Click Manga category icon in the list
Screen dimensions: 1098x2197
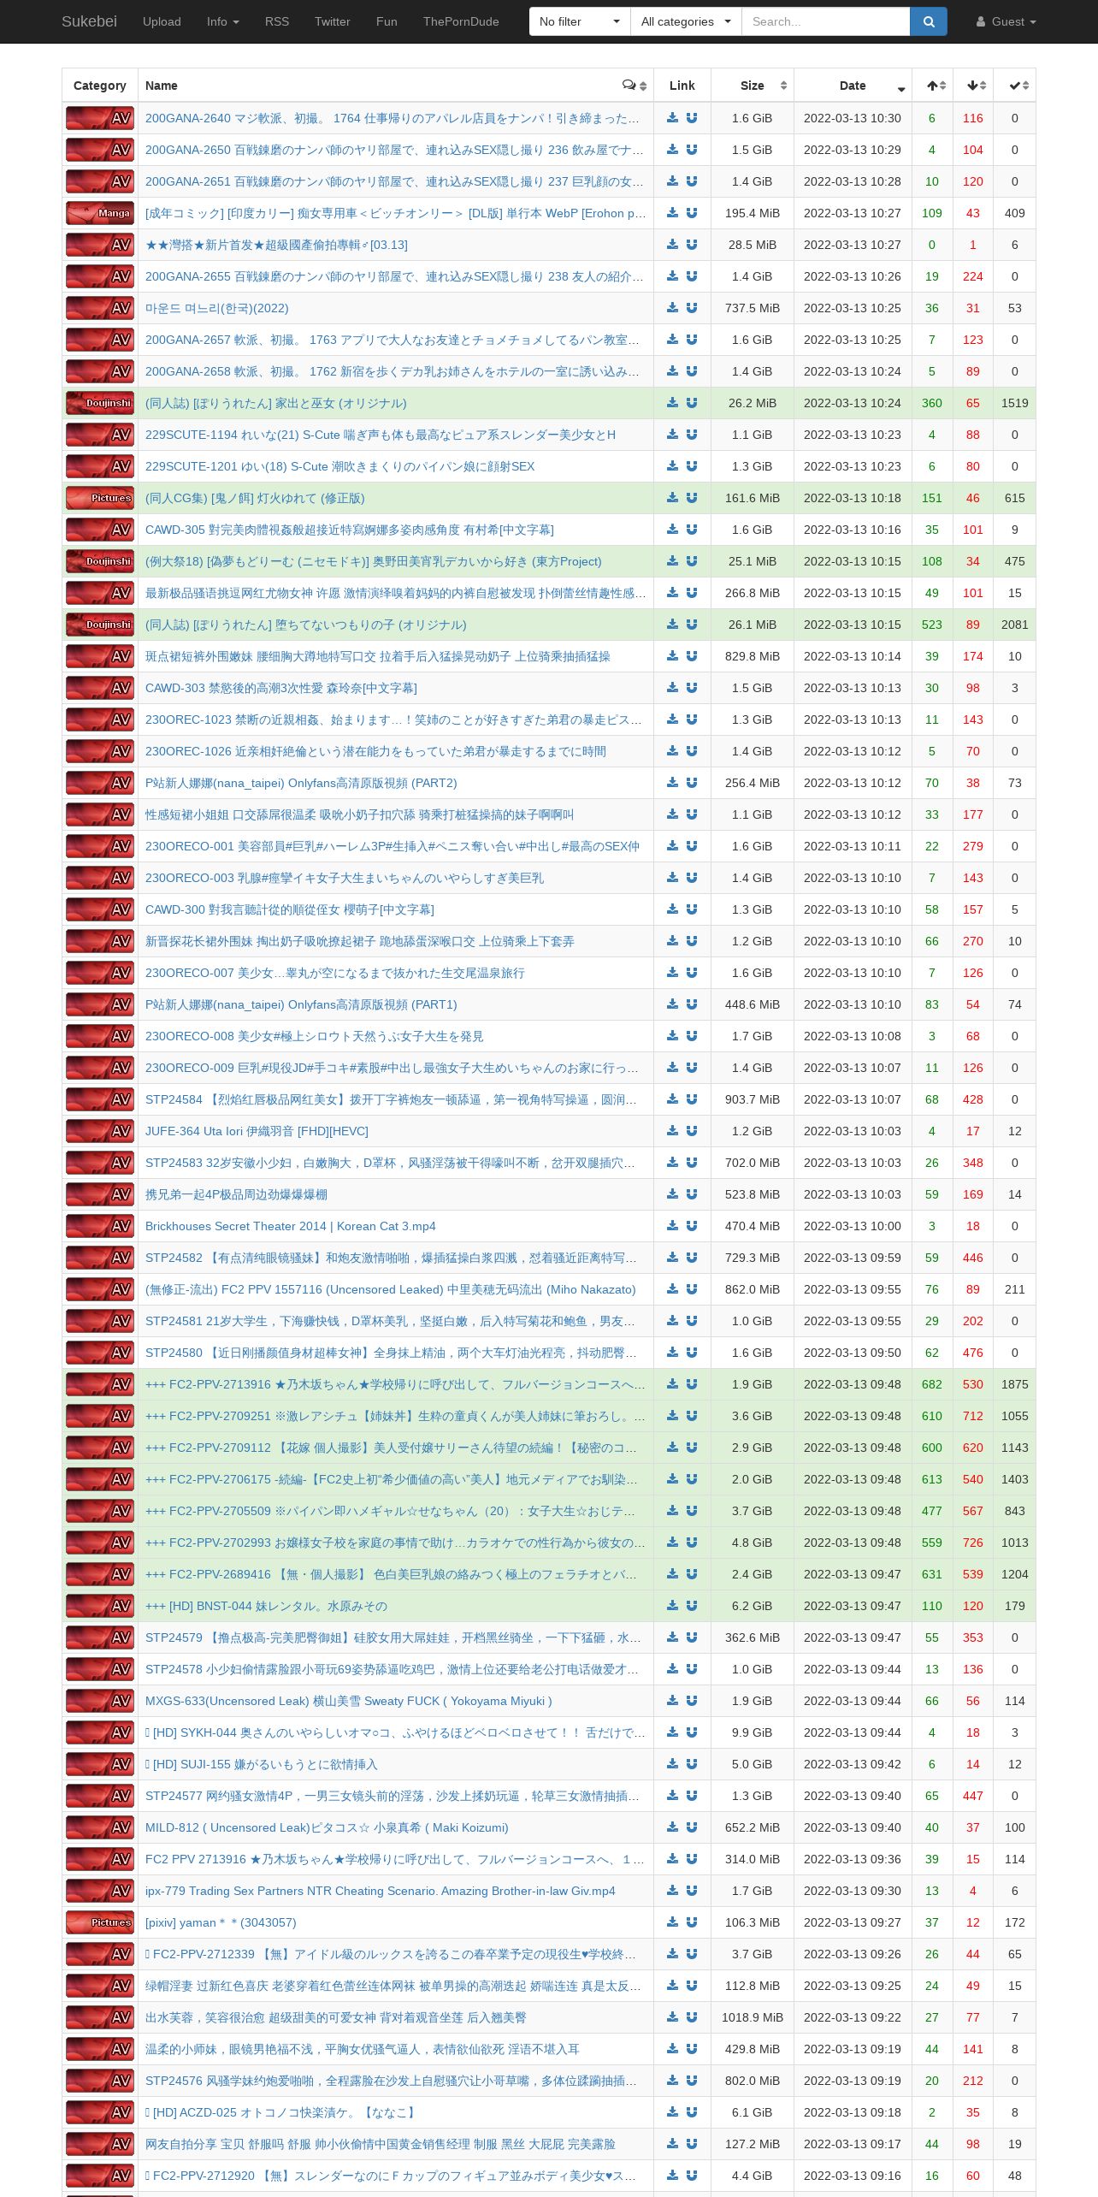pyautogui.click(x=100, y=213)
